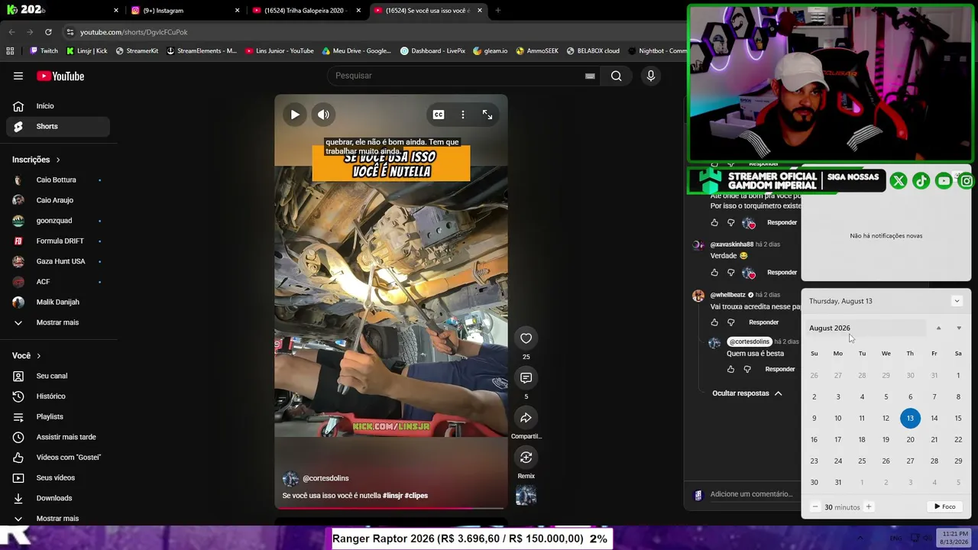Switch to the Instagram browser tab

tap(183, 11)
